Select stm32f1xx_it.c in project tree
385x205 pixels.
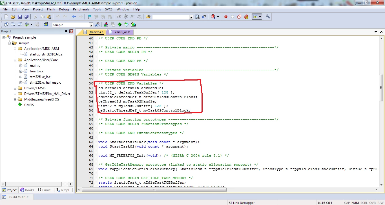pos(40,77)
